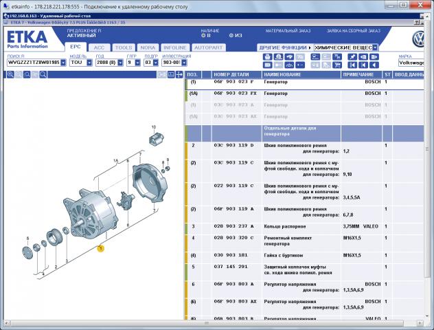434x330 pixels.
Task: Select part number 037 145 291
Action: click(x=230, y=267)
